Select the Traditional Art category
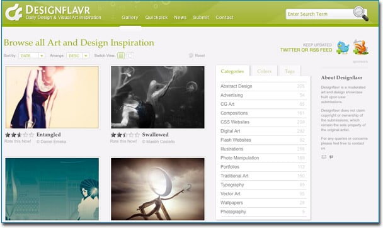The image size is (383, 228). click(263, 176)
